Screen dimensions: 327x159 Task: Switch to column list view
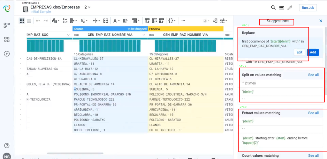29,21
